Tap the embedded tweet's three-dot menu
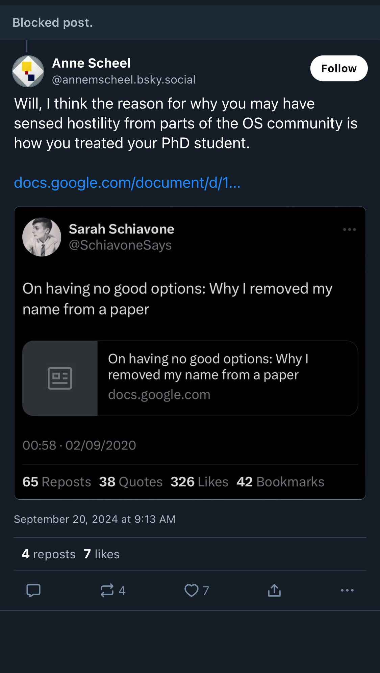 [x=349, y=230]
